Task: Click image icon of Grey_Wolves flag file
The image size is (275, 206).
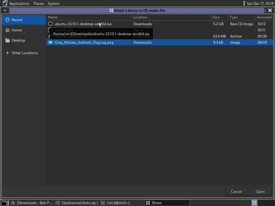Action: 50,42
